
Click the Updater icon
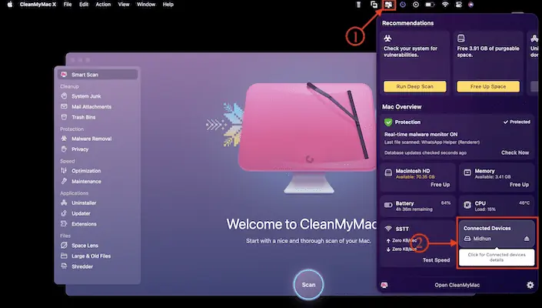[64, 213]
